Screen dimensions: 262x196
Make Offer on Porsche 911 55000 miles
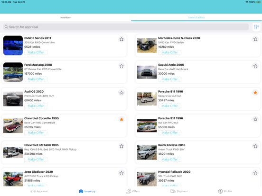click(169, 133)
